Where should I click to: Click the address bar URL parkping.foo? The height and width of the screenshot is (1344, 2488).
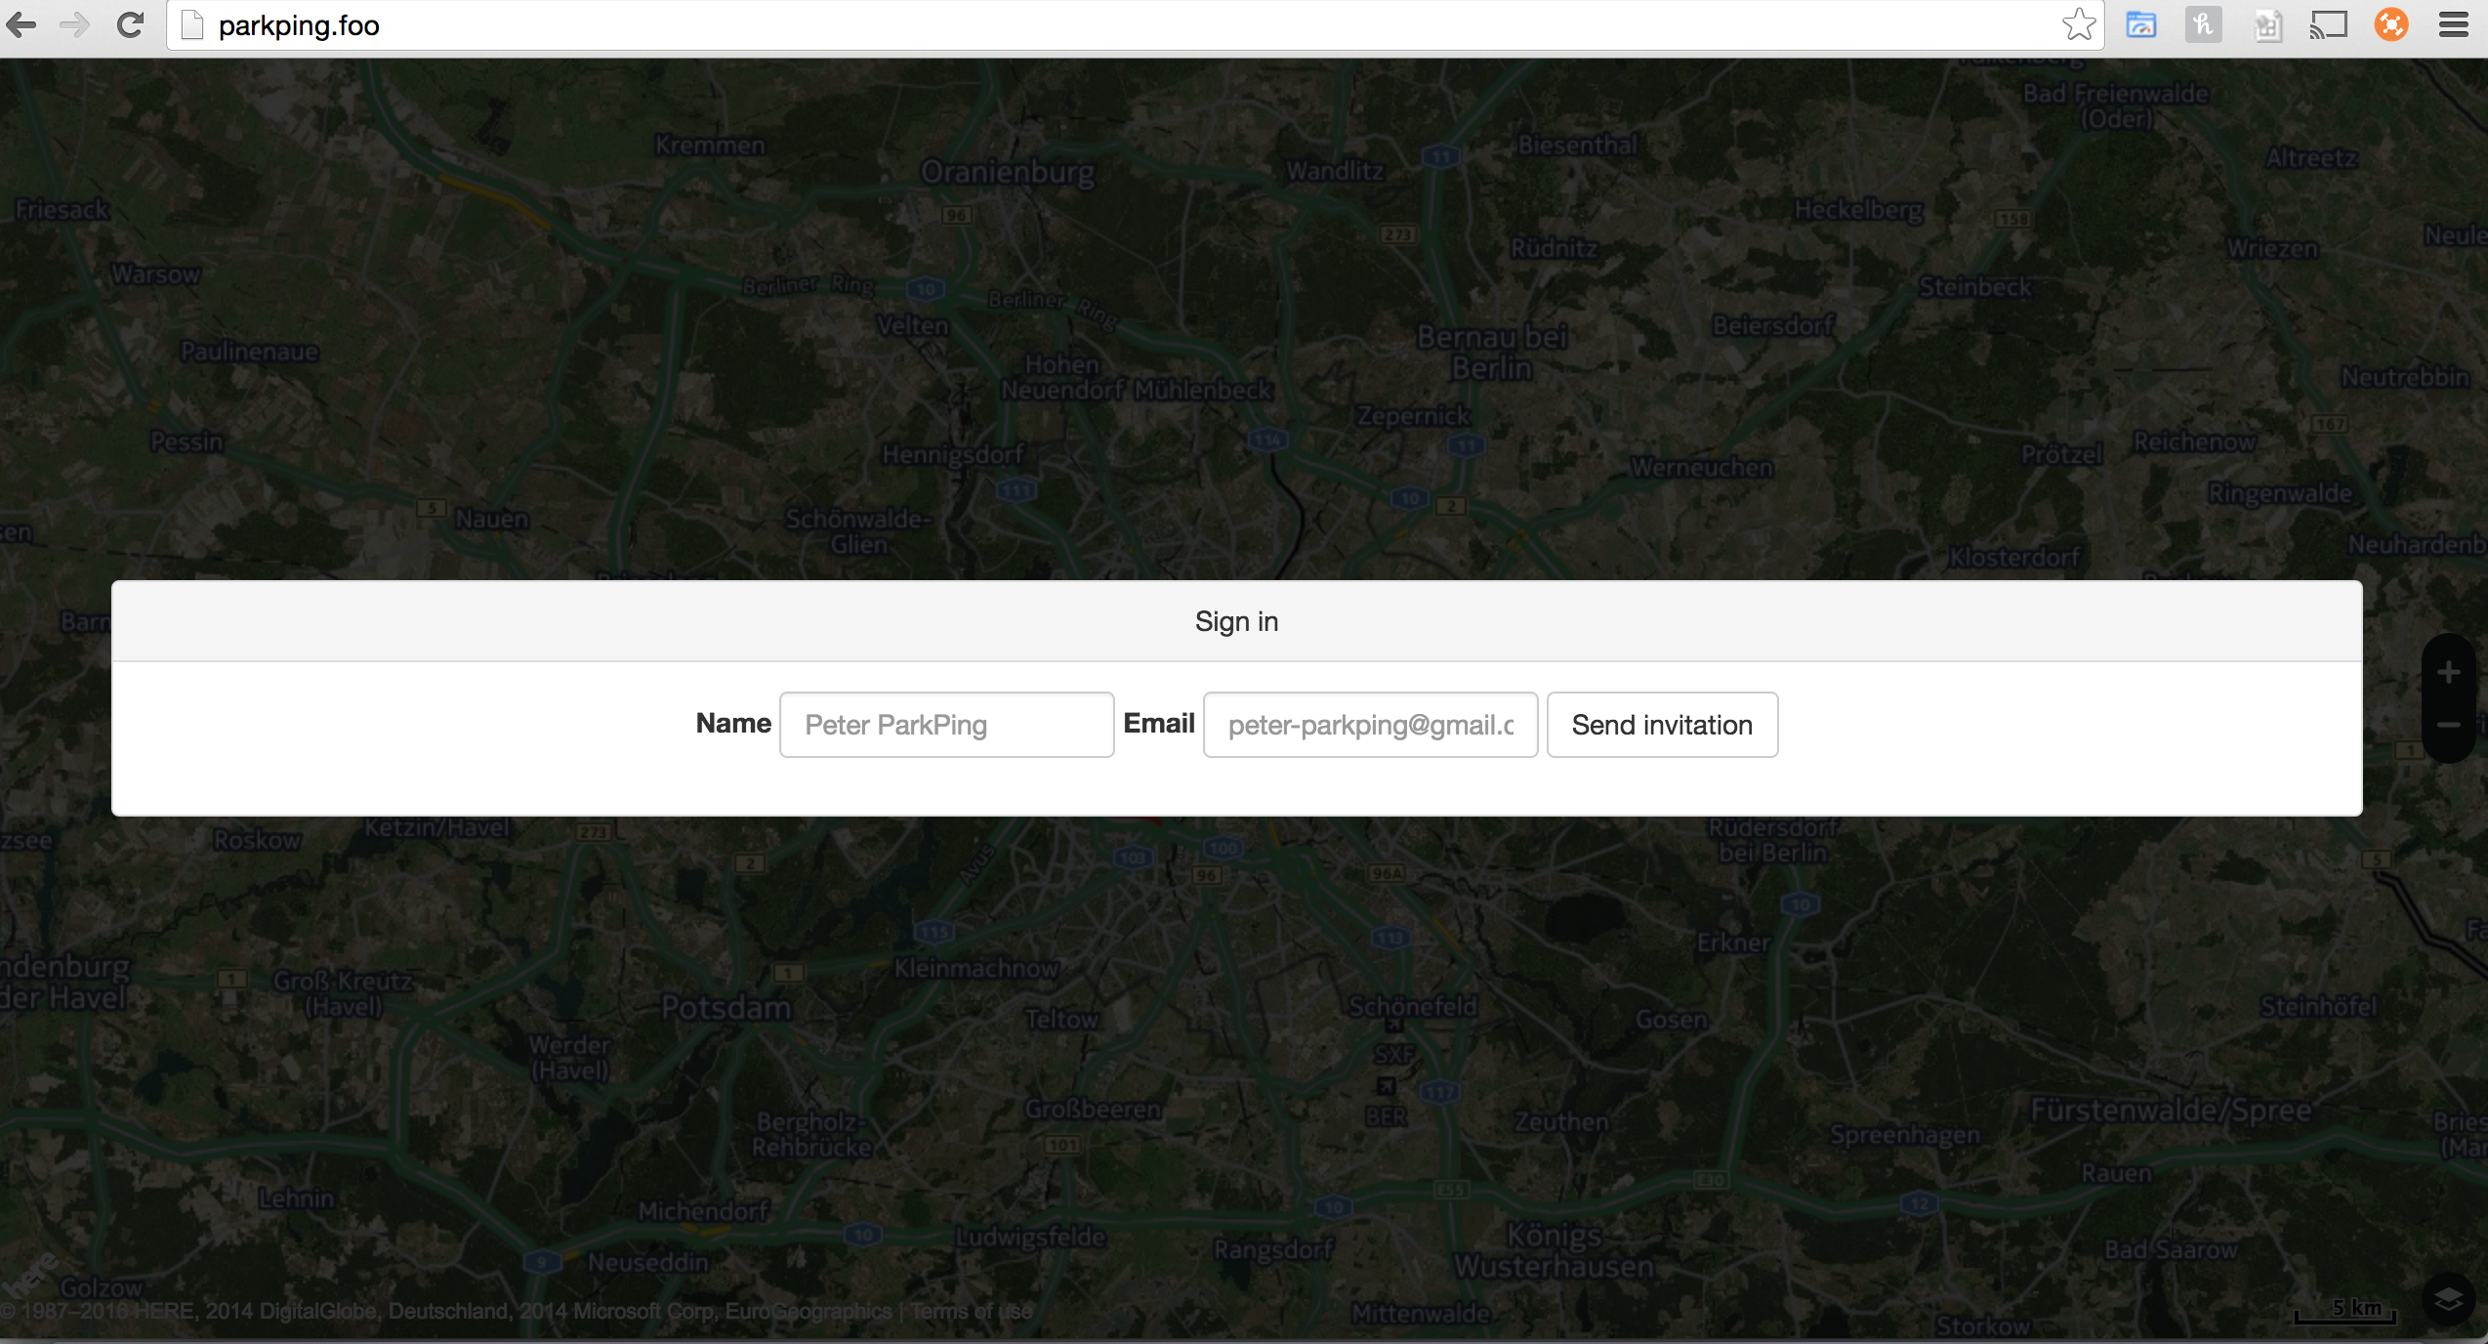(299, 25)
